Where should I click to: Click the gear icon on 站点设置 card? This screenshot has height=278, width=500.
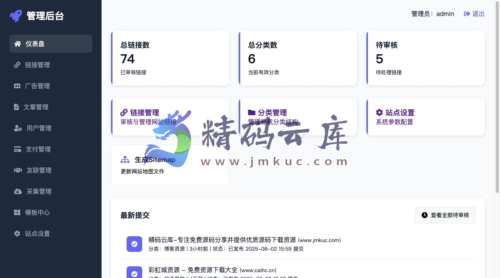379,112
